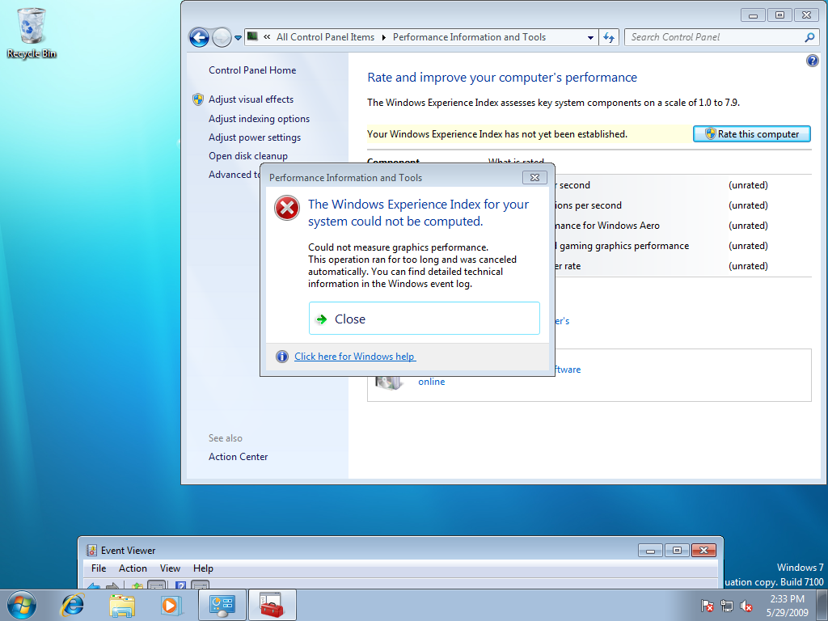Image resolution: width=828 pixels, height=621 pixels.
Task: Click the blue info icon in the dialog footer
Action: (x=282, y=357)
